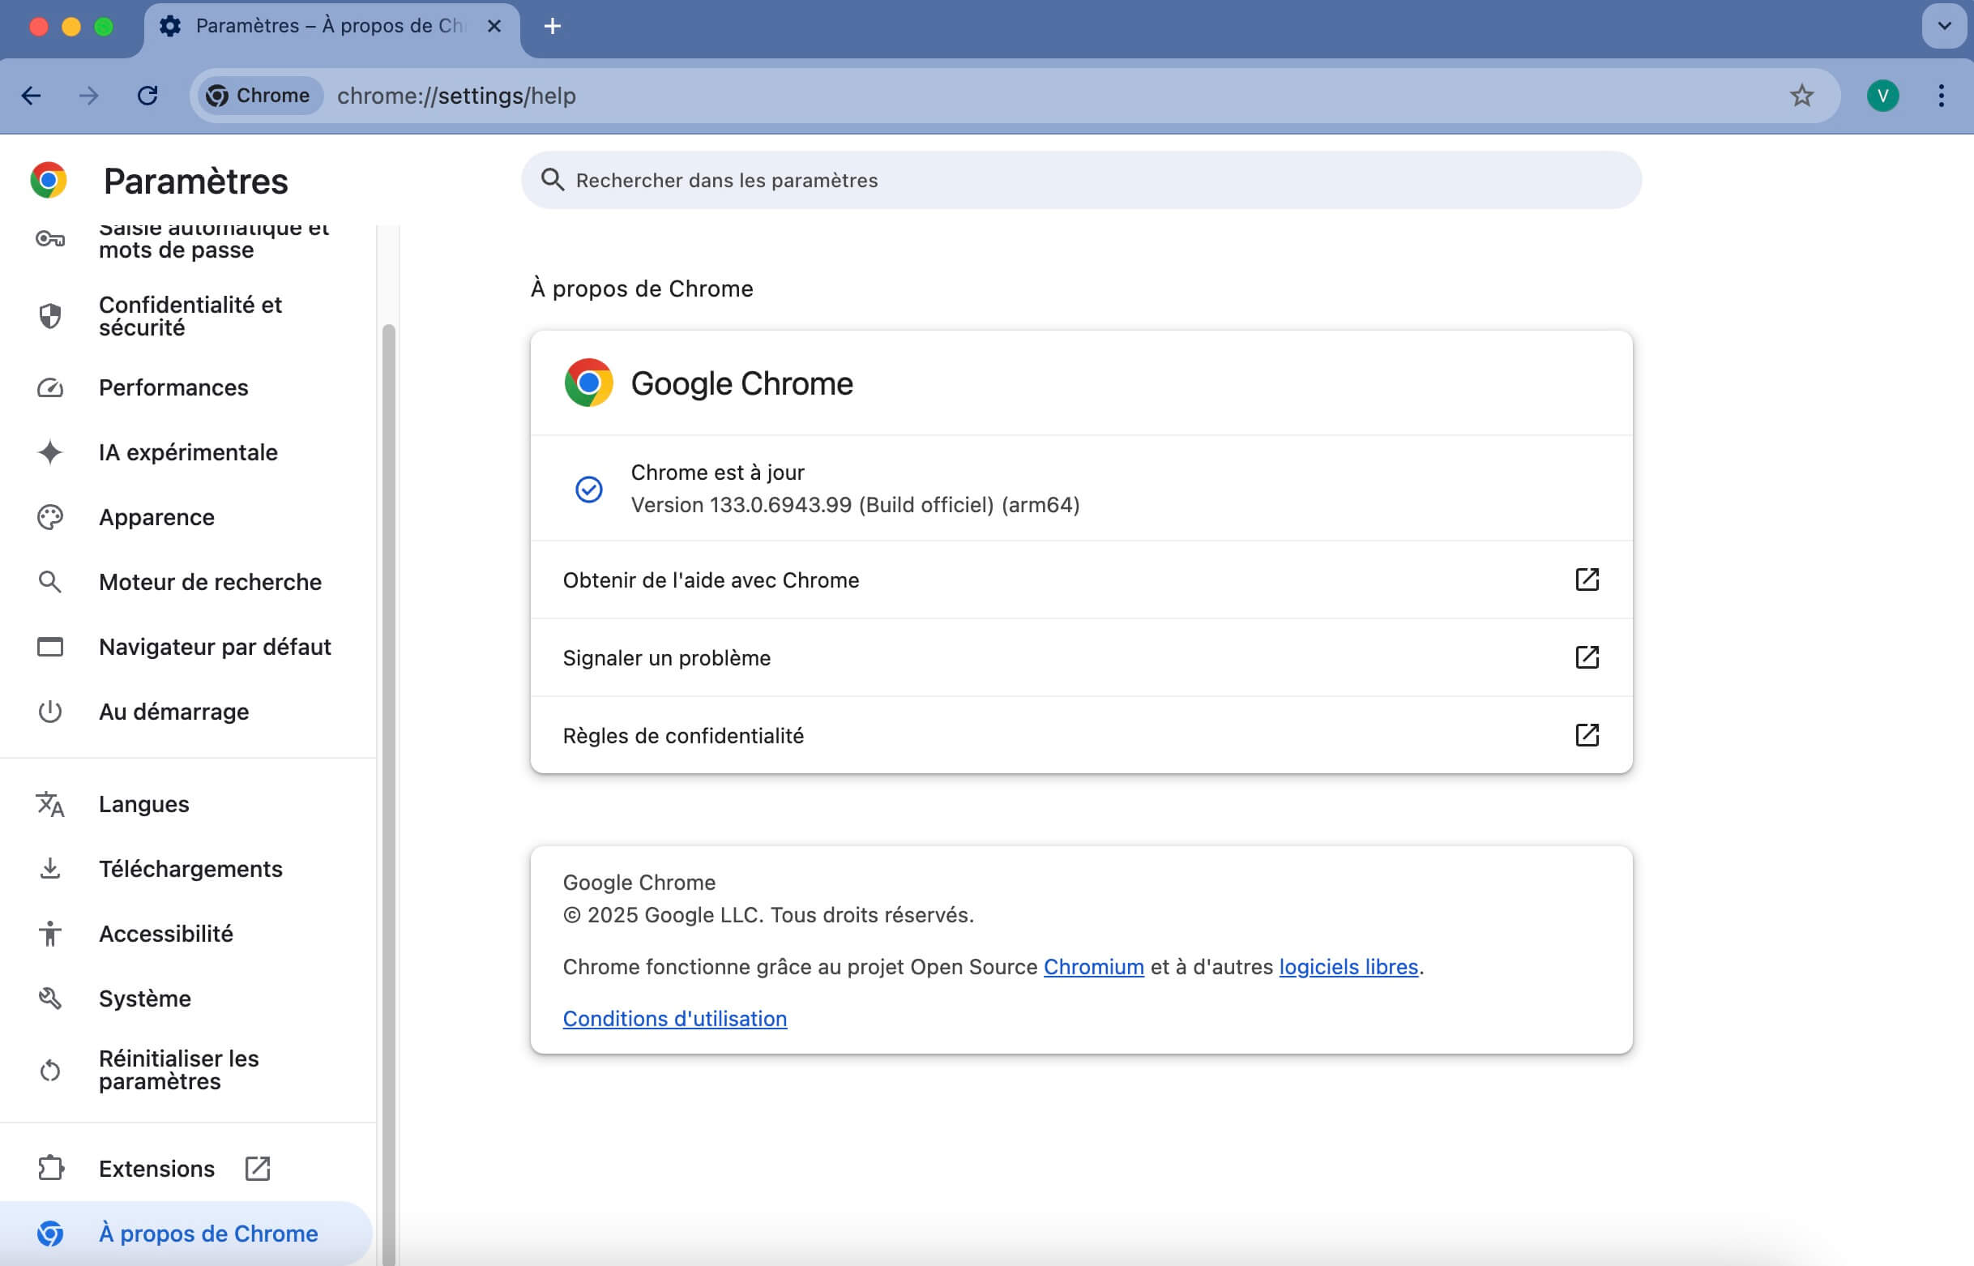1974x1266 pixels.
Task: Close the Paramètres tab
Action: (x=494, y=26)
